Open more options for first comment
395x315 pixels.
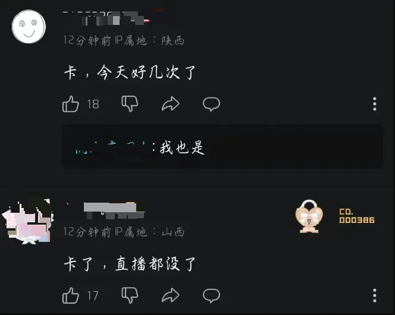(x=375, y=103)
